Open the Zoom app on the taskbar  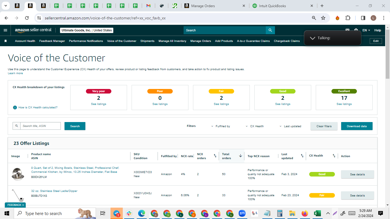pos(242,213)
